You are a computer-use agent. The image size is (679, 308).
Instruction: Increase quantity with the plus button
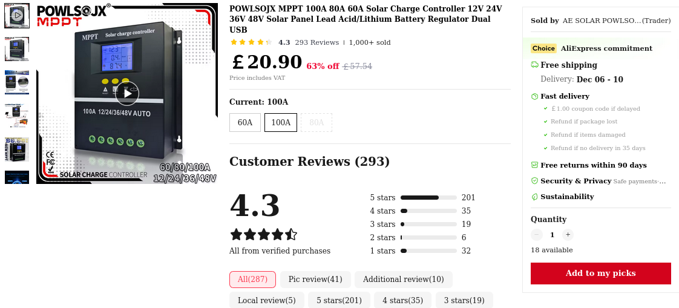coord(568,235)
